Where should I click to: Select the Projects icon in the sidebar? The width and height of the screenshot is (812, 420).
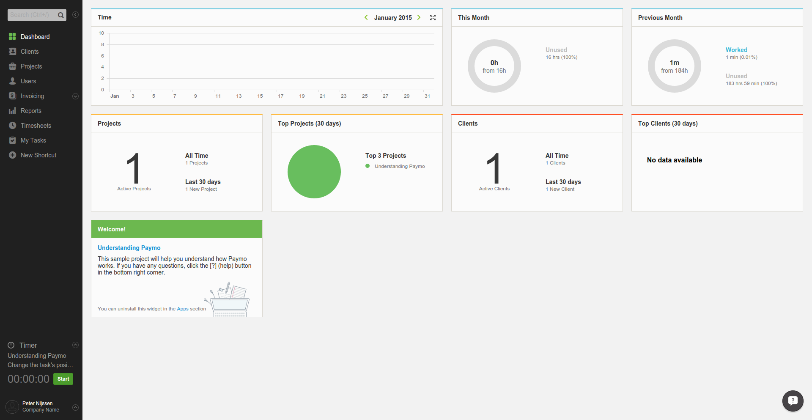click(12, 66)
